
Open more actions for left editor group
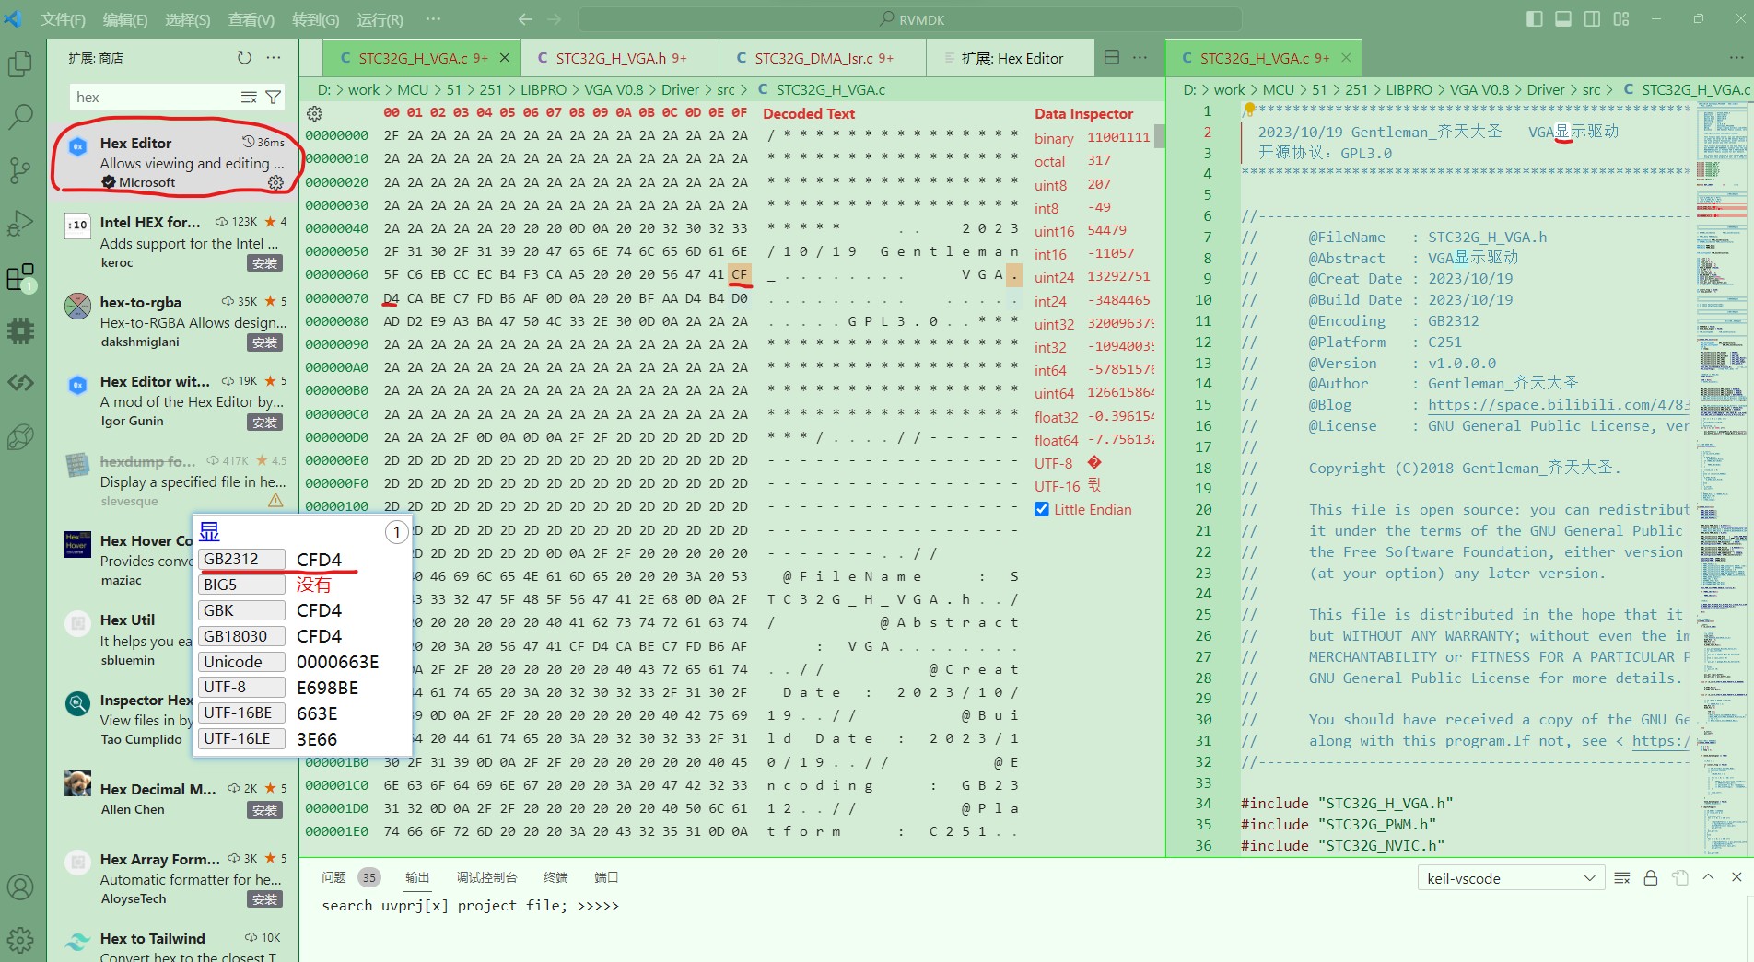[x=1140, y=58]
